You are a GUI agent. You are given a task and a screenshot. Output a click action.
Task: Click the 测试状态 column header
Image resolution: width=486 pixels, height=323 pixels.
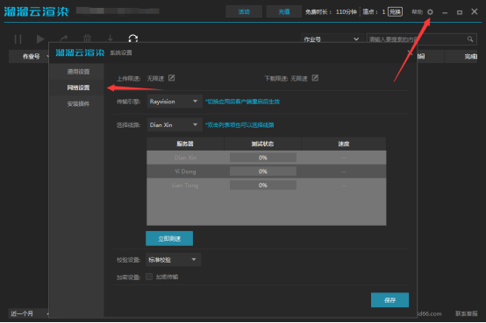click(x=262, y=144)
